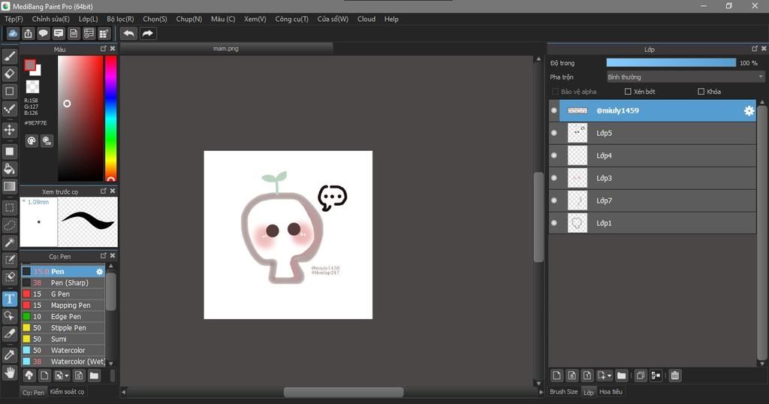
Task: Switch to the Hoa tiêu tab
Action: tap(611, 392)
